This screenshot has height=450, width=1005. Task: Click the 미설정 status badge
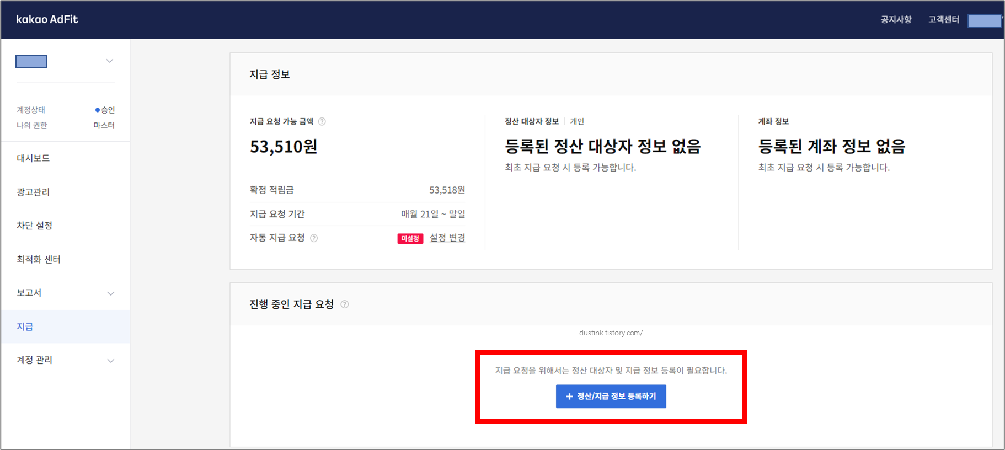(410, 239)
